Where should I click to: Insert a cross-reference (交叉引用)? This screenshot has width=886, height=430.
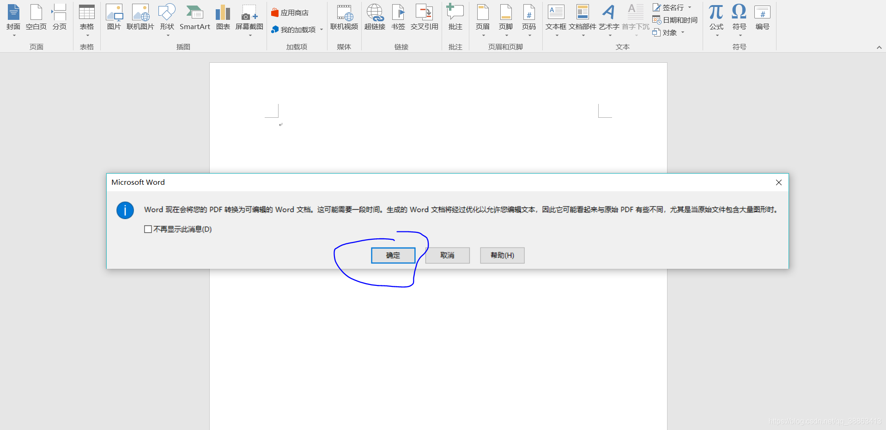pyautogui.click(x=424, y=18)
